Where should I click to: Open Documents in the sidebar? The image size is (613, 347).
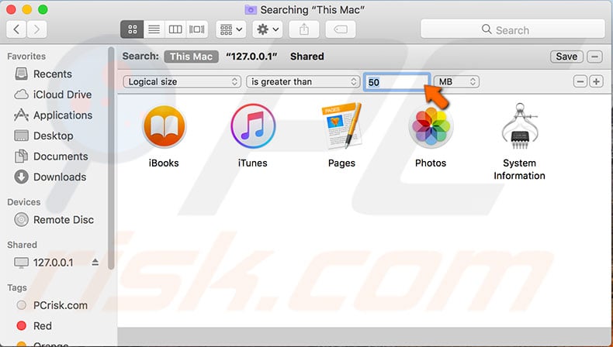coord(50,156)
